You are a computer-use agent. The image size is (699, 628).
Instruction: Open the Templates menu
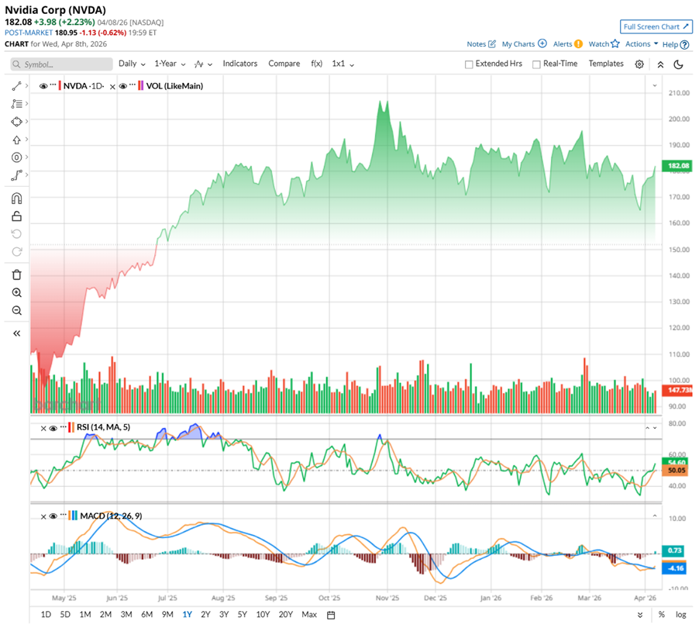[606, 64]
